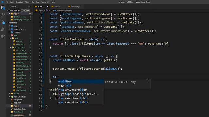Select allNews autocomplete suggestion
This screenshot has width=209, height=117.
pyautogui.click(x=81, y=81)
